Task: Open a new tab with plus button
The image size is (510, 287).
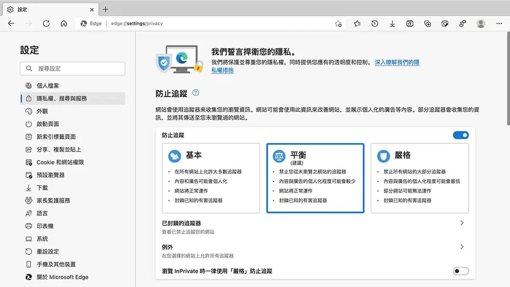Action: 106,9
